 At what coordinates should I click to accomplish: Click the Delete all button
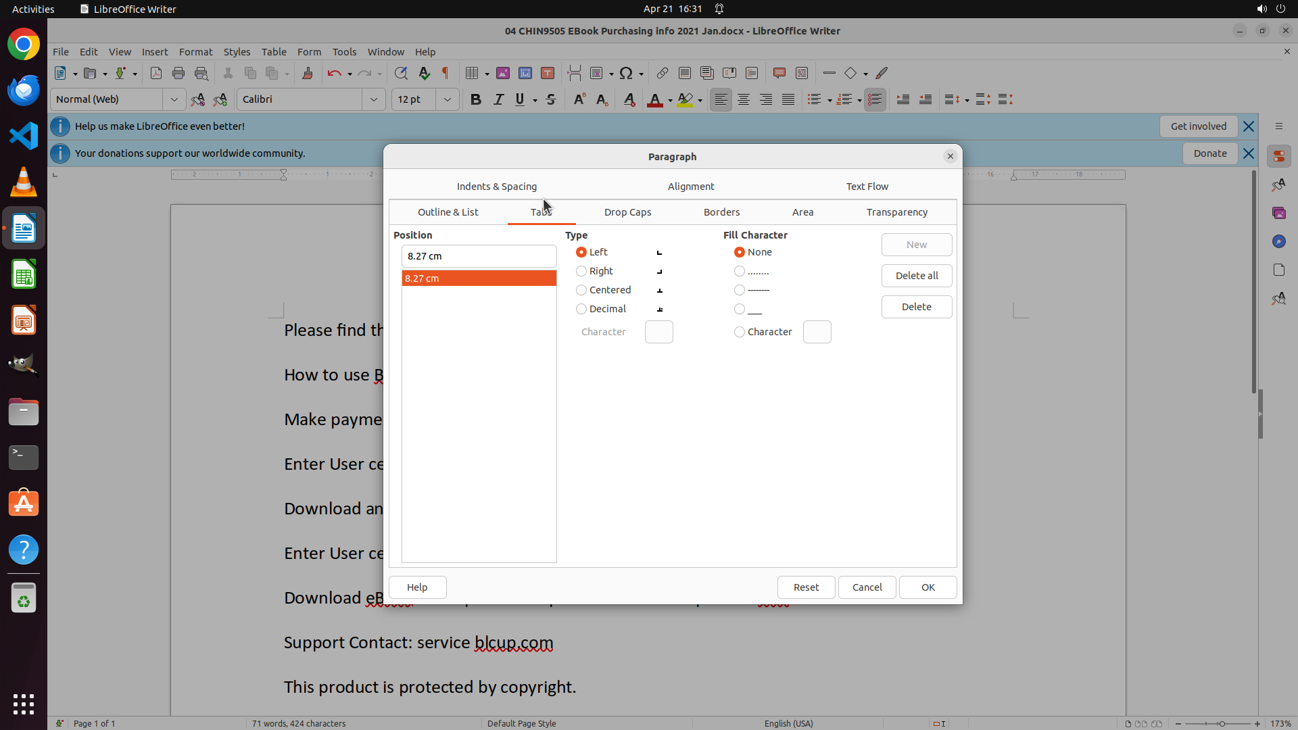click(x=916, y=276)
